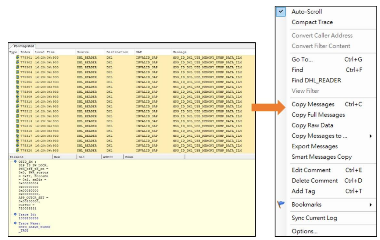Choose Sync Current Log
This screenshot has height=240, width=380.
pyautogui.click(x=314, y=218)
